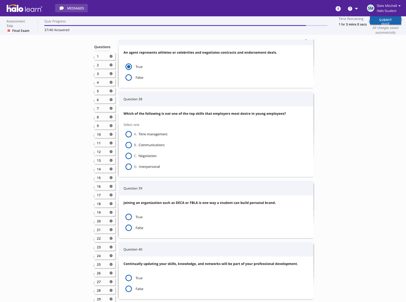Click the Final Exam title text
This screenshot has width=406, height=302.
(21, 31)
